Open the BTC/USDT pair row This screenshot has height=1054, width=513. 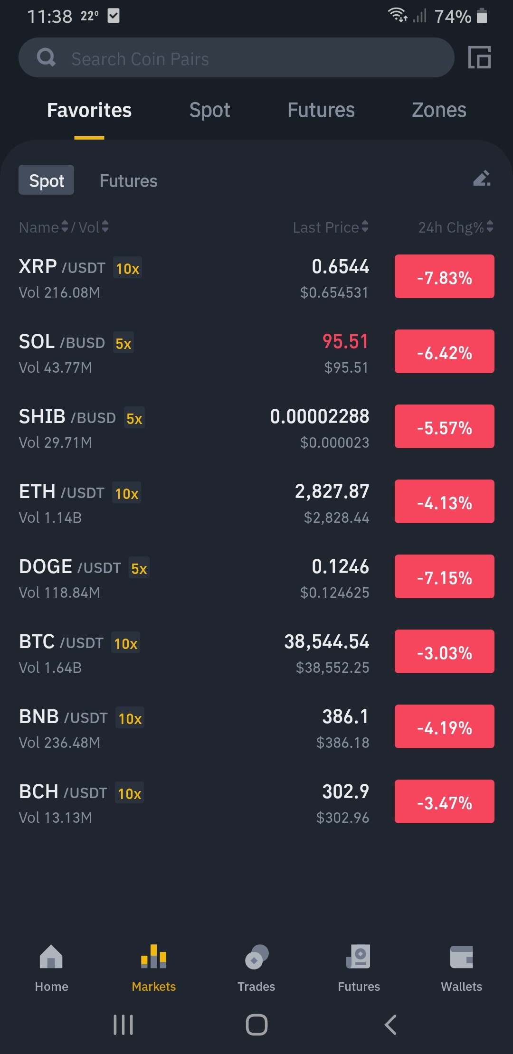(x=256, y=653)
